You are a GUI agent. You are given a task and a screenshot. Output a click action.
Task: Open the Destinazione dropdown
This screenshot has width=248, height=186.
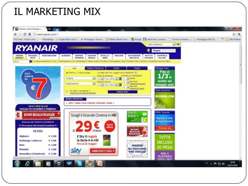80,83
